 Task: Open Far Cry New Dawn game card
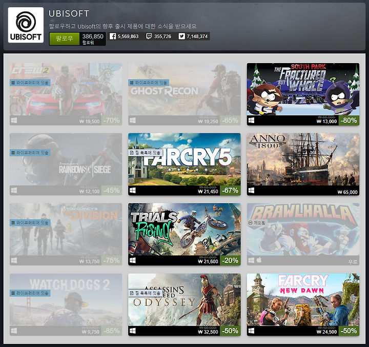click(303, 304)
